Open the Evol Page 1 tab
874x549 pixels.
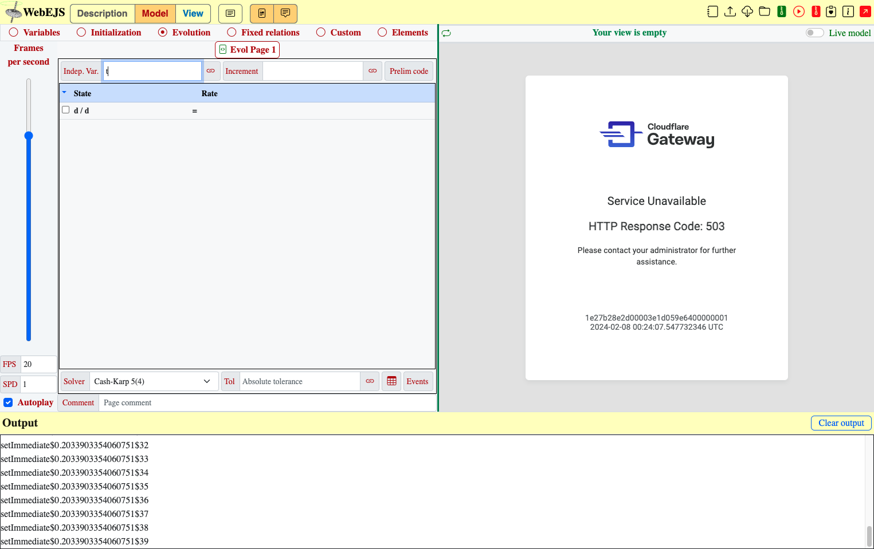click(x=248, y=50)
